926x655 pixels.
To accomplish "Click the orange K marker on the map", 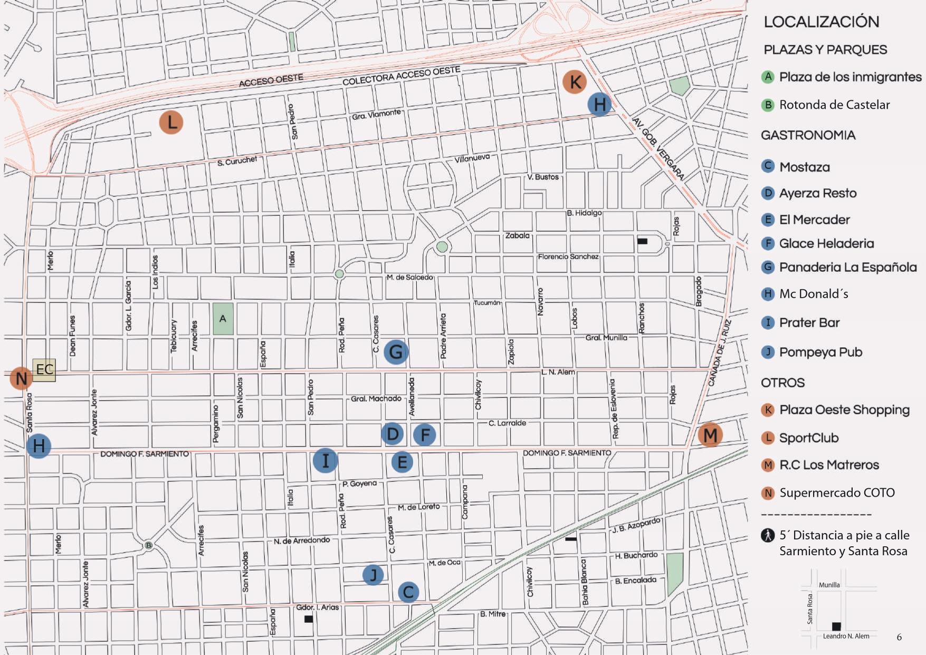I will [x=575, y=82].
